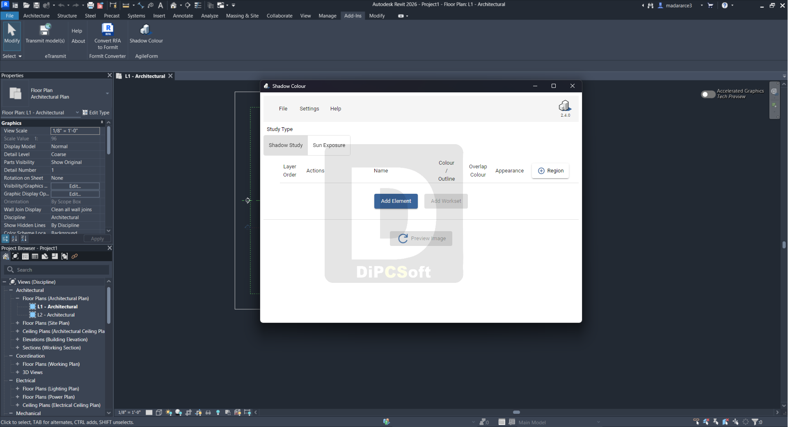Viewport: 788px width, 427px height.
Task: Click Edit Type in Properties panel
Action: (96, 112)
